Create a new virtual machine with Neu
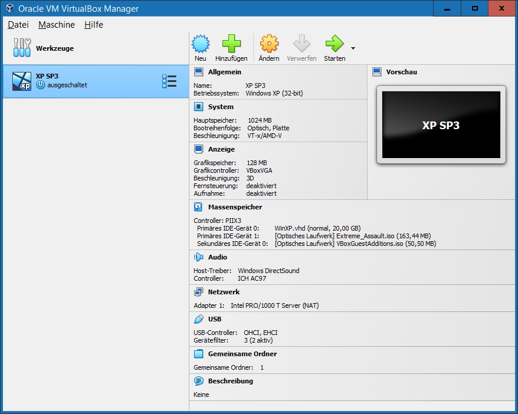Screen dimensions: 518x414 click(201, 47)
